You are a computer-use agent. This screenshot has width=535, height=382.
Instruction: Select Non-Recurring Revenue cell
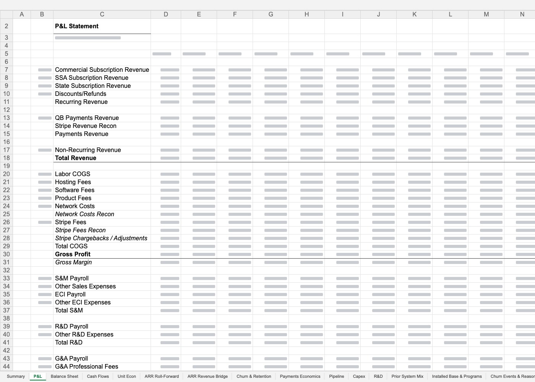click(x=102, y=150)
